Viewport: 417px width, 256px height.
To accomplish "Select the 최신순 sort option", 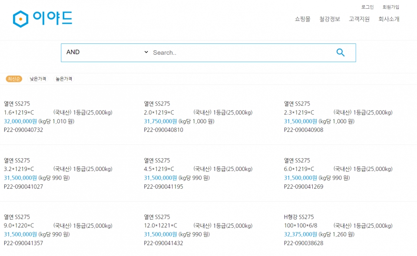I will (14, 79).
